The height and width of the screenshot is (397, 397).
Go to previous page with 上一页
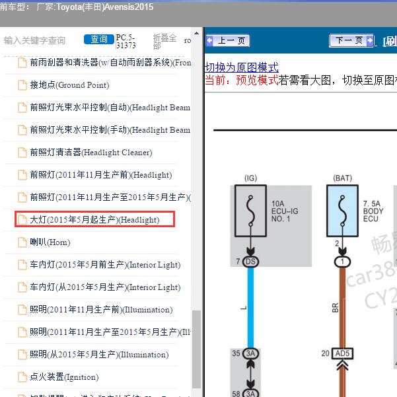(228, 40)
